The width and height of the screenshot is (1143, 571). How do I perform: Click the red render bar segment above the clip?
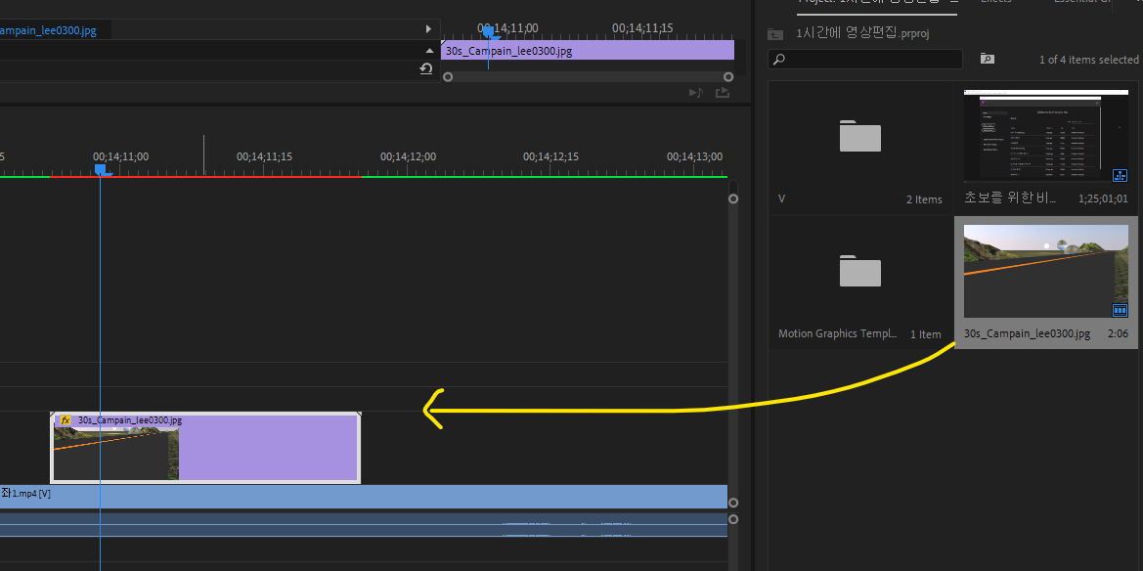(205, 176)
